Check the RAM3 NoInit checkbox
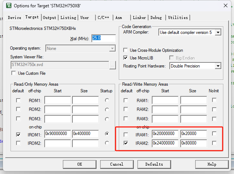This screenshot has height=174, width=234. pos(214,119)
